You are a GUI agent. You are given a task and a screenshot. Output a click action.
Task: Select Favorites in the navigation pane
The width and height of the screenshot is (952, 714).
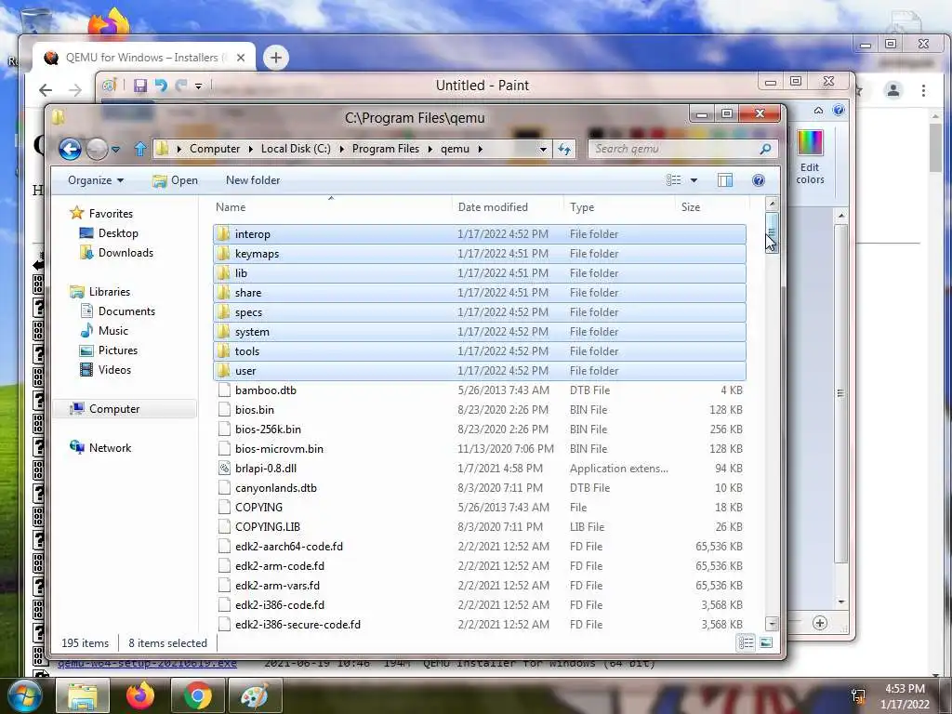pyautogui.click(x=110, y=214)
